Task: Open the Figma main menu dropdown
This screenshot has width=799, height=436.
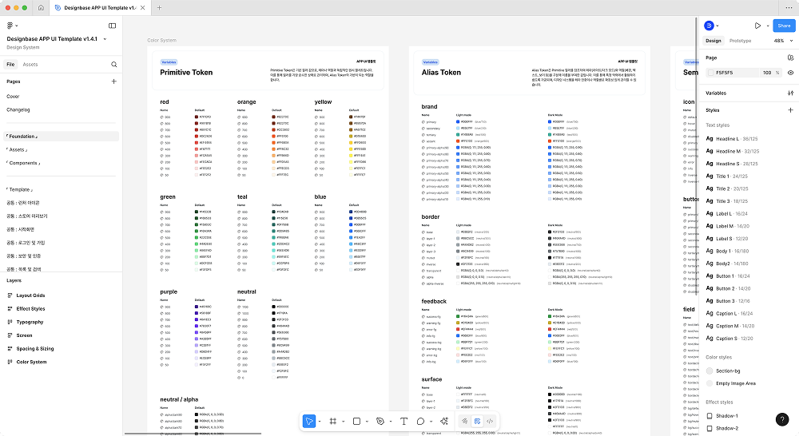Action: 14,26
